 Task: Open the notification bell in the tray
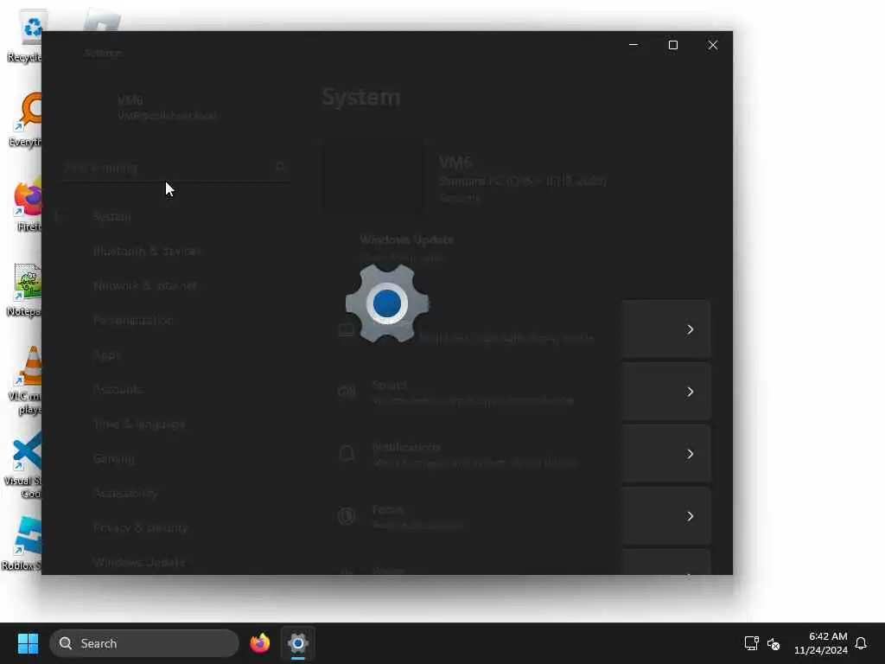pos(861,643)
